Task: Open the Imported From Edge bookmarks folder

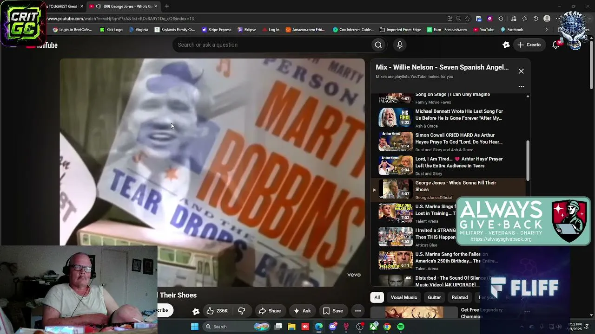Action: [x=400, y=30]
